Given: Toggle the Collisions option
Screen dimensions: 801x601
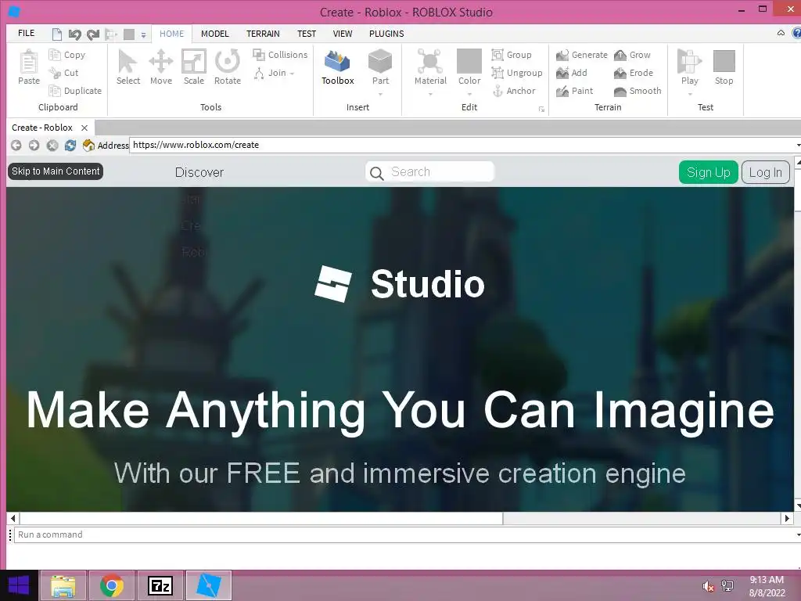Looking at the screenshot, I should click(x=280, y=55).
